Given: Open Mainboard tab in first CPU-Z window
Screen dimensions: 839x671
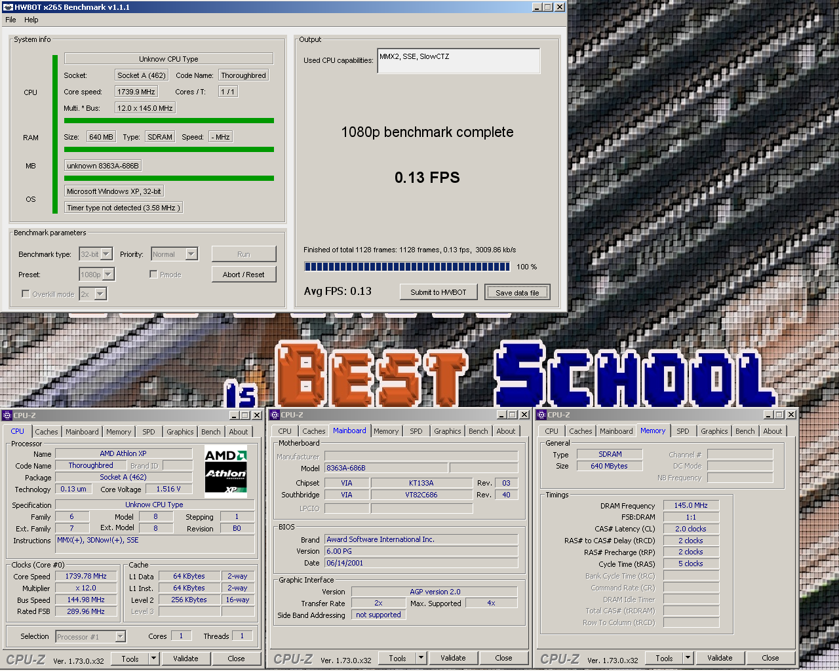Looking at the screenshot, I should (x=82, y=432).
